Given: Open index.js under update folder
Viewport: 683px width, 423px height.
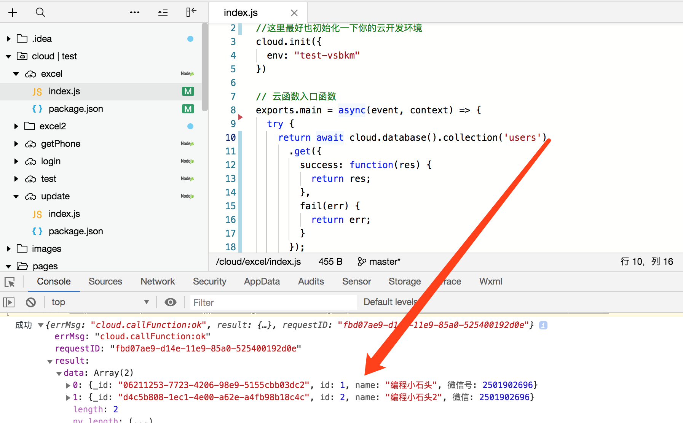Looking at the screenshot, I should [x=64, y=214].
